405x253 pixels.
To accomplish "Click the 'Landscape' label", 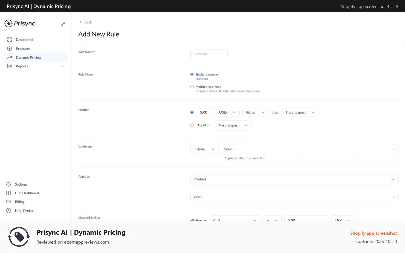I will click(x=85, y=146).
